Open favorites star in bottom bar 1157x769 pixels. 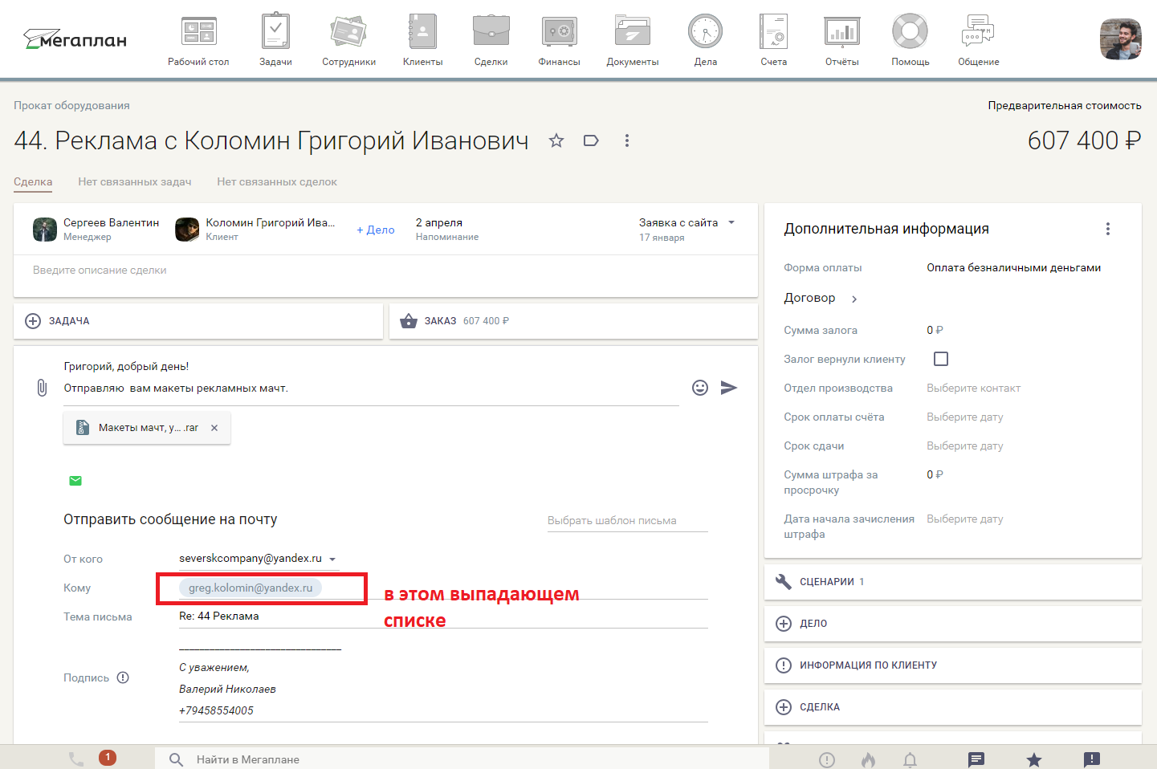pyautogui.click(x=1034, y=759)
